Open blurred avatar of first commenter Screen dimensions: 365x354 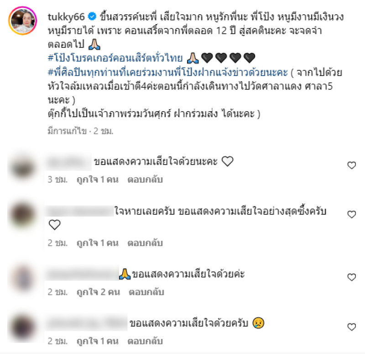(22, 167)
